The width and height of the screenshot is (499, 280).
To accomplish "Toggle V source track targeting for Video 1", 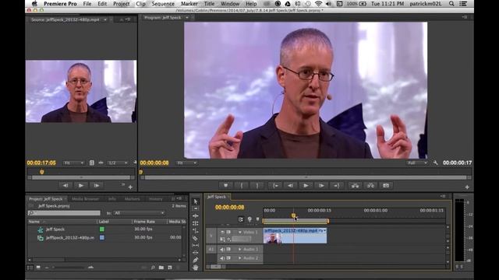I will click(x=211, y=236).
